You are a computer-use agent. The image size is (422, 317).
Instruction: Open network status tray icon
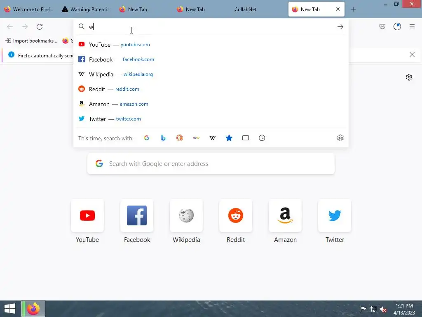(373, 309)
